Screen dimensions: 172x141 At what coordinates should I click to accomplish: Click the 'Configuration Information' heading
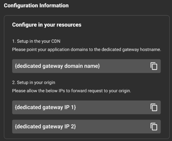pyautogui.click(x=36, y=6)
